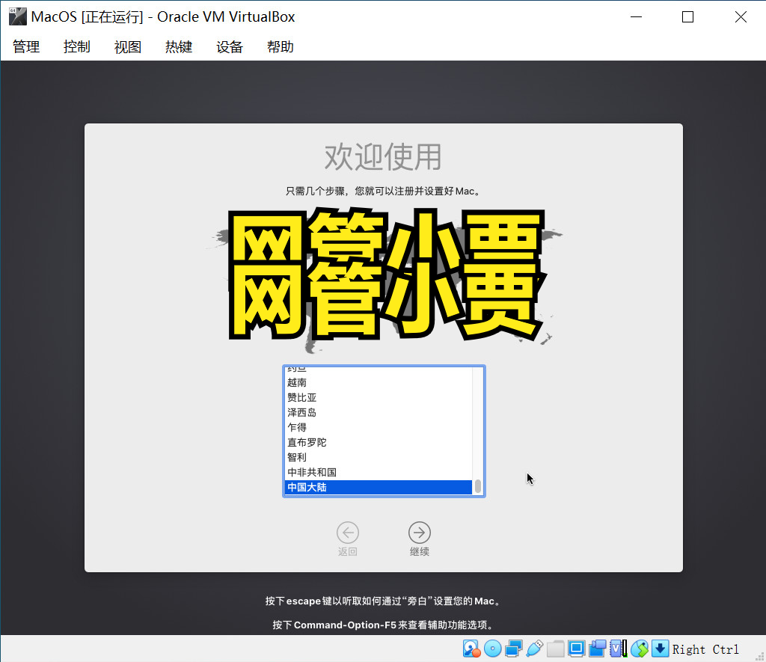Open the 热键 menu
766x662 pixels.
(179, 47)
